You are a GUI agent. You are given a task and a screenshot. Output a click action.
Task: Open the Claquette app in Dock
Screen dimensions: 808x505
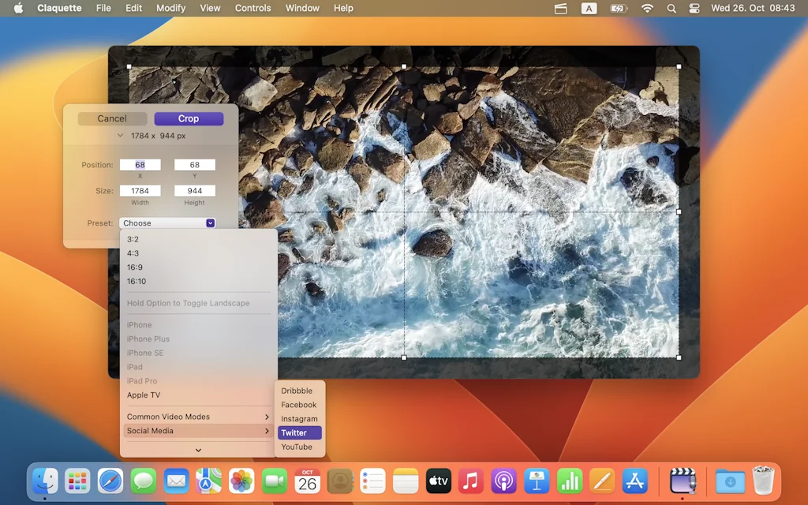(x=683, y=481)
